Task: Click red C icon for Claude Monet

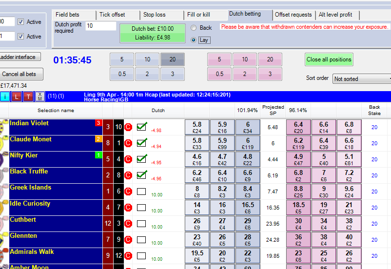Action: tap(128, 143)
